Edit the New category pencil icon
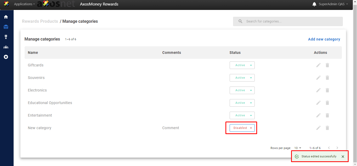Image resolution: width=357 pixels, height=166 pixels. [318, 128]
